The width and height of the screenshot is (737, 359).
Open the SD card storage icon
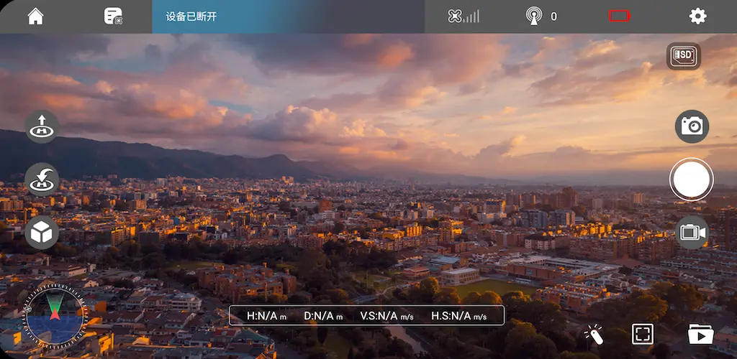(684, 56)
